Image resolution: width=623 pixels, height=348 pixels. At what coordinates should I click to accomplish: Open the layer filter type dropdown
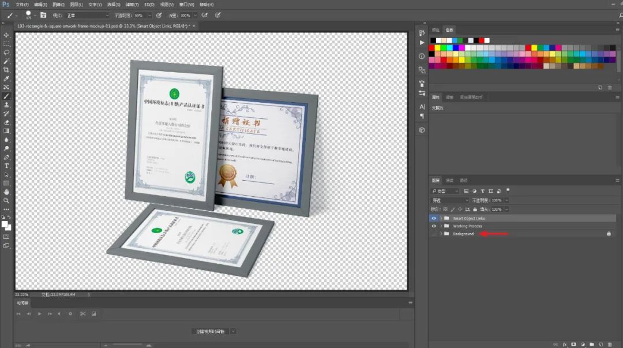[x=445, y=191]
